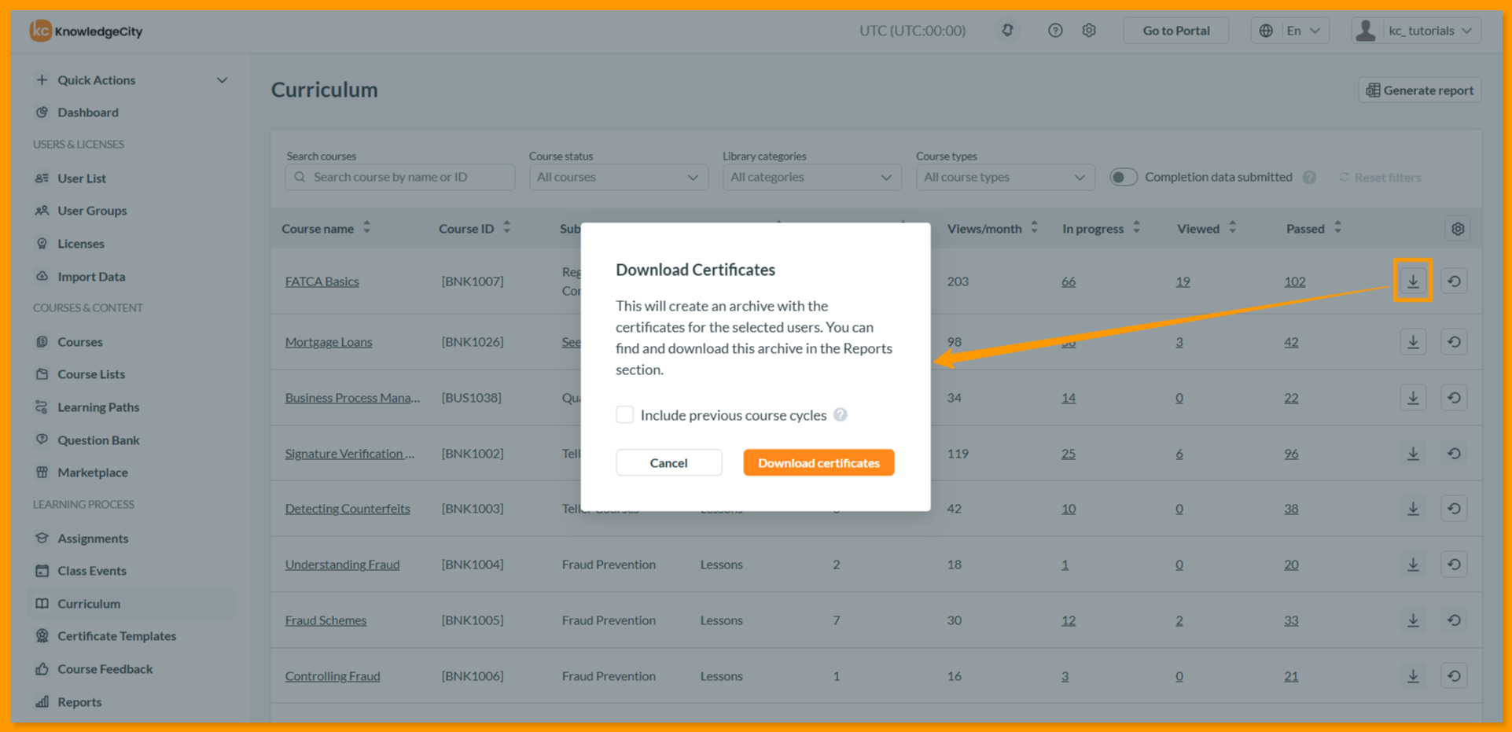Toggle Completion data submitted switch
This screenshot has height=732, width=1512.
click(1123, 177)
